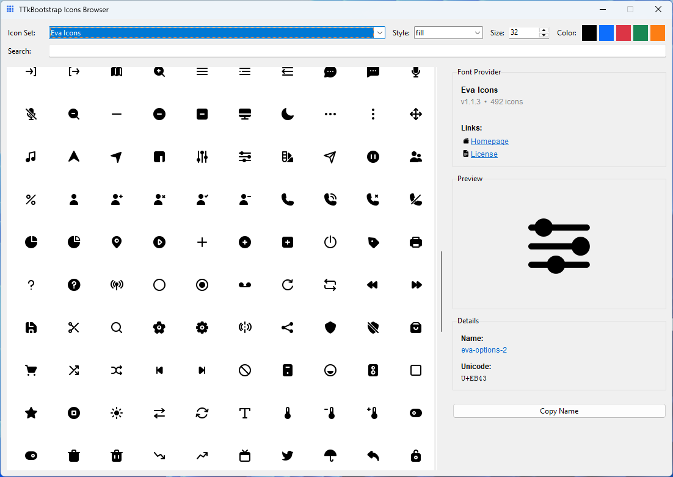The width and height of the screenshot is (673, 477).
Task: Select the green color swatch
Action: pyautogui.click(x=640, y=33)
